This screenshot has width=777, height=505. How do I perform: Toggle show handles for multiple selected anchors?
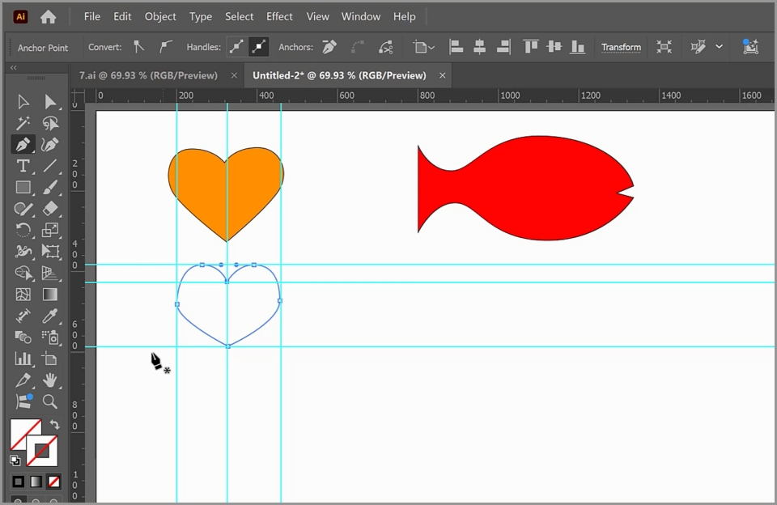click(236, 47)
